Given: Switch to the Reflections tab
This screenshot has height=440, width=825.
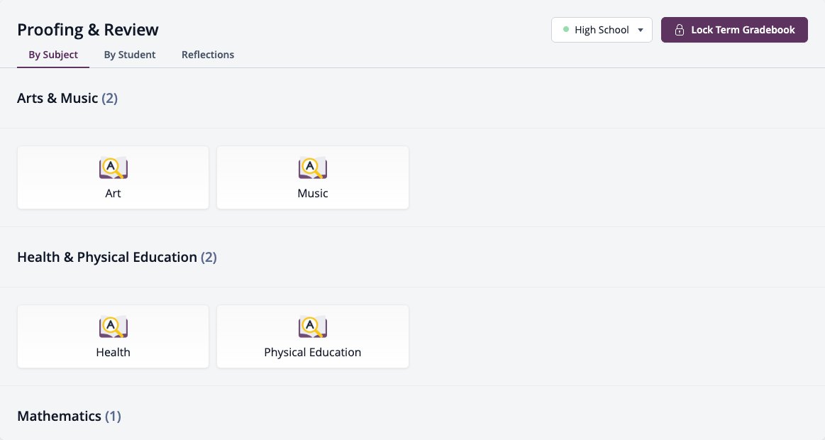Looking at the screenshot, I should [x=208, y=55].
